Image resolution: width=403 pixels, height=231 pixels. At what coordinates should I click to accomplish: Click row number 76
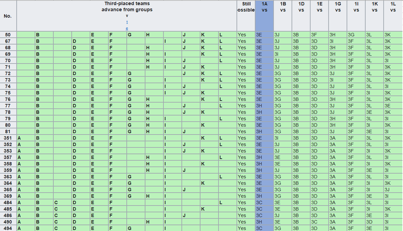[x=8, y=99]
